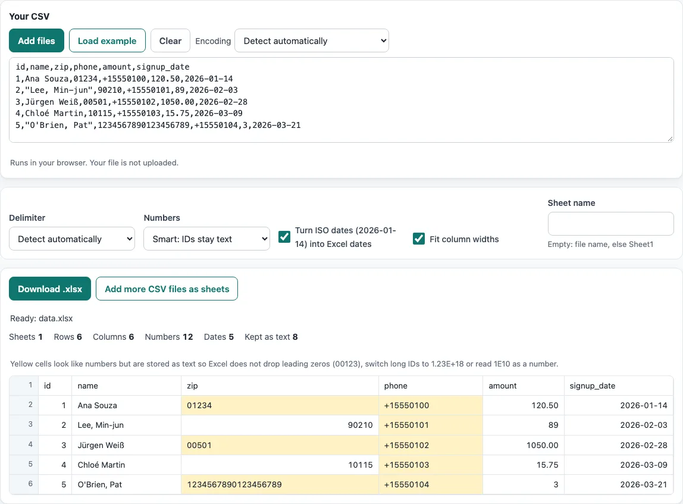Screen dimensions: 683x504
Task: Click phone cell +15550102
Action: (430, 445)
